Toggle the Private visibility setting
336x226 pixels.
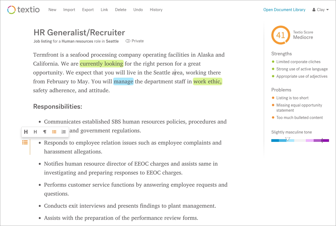pyautogui.click(x=134, y=41)
